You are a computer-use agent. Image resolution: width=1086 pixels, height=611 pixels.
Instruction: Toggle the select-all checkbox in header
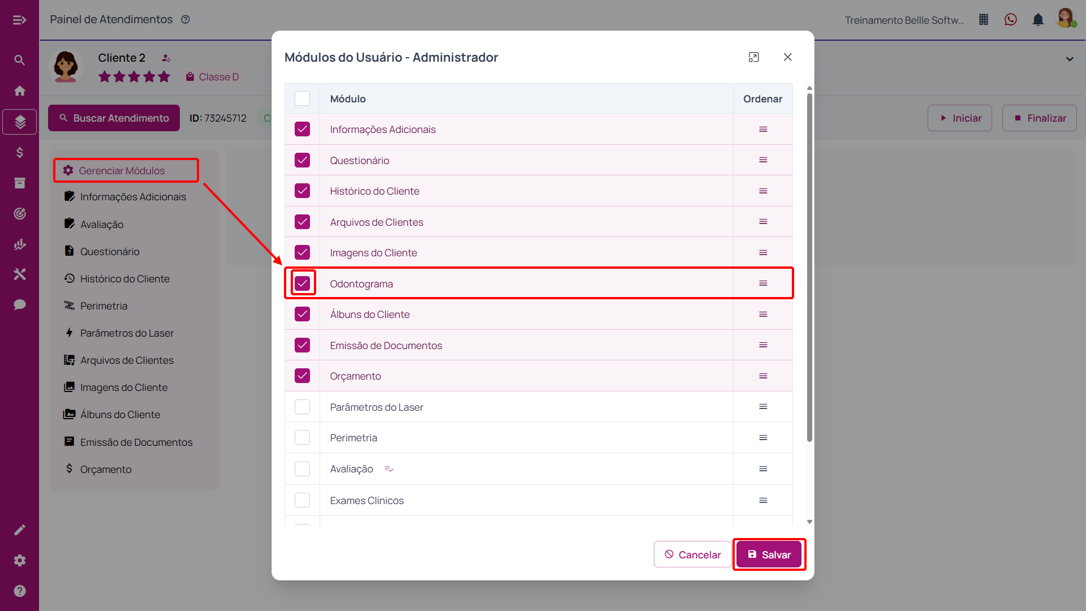tap(303, 98)
